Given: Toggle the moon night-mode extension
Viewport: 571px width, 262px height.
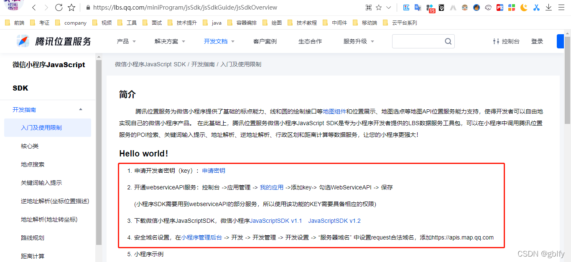Looking at the screenshot, I should point(524,8).
